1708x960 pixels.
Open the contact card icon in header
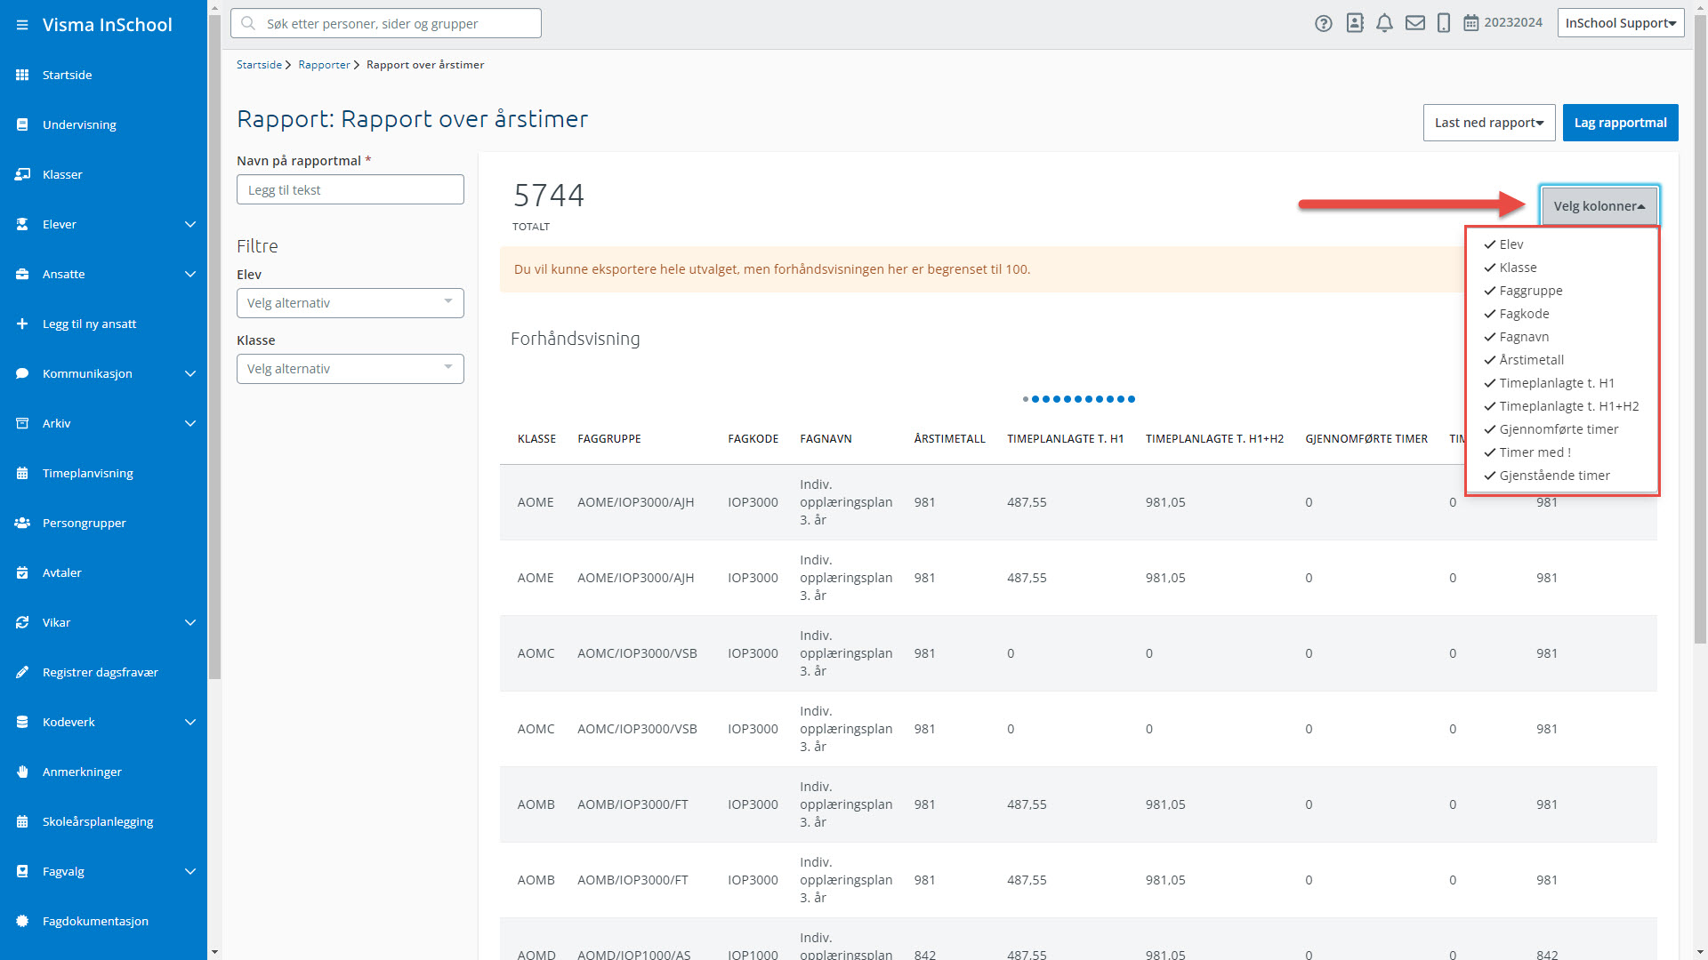pyautogui.click(x=1355, y=23)
